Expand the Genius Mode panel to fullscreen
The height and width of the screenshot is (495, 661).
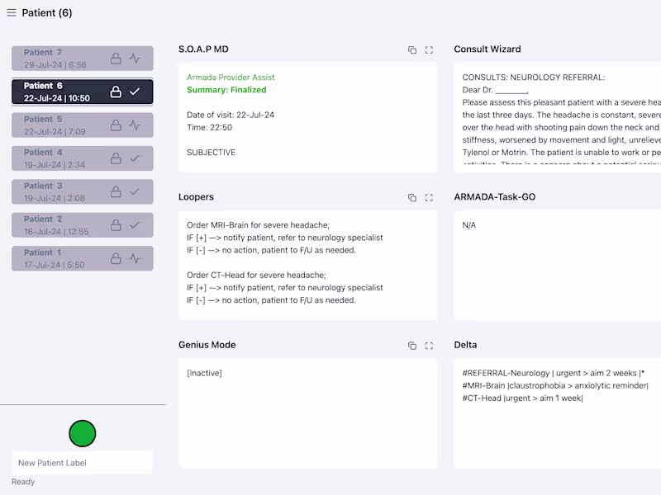pos(429,346)
